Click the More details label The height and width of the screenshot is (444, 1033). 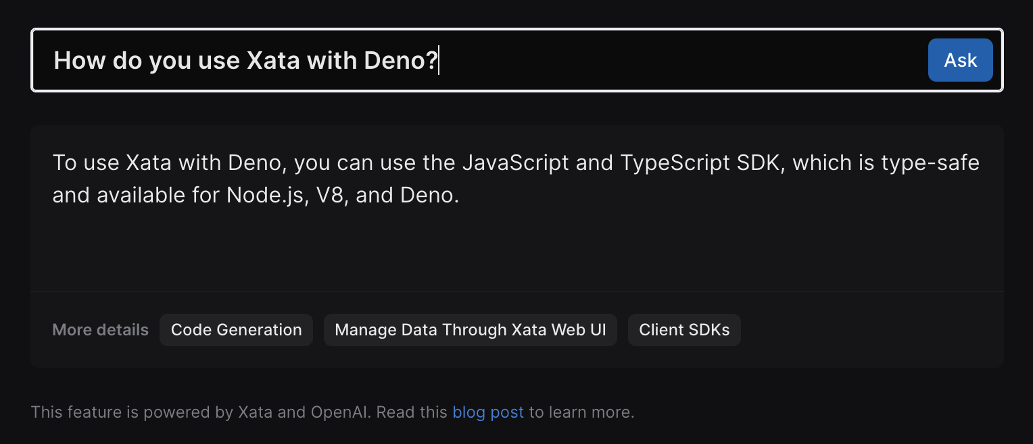click(100, 330)
